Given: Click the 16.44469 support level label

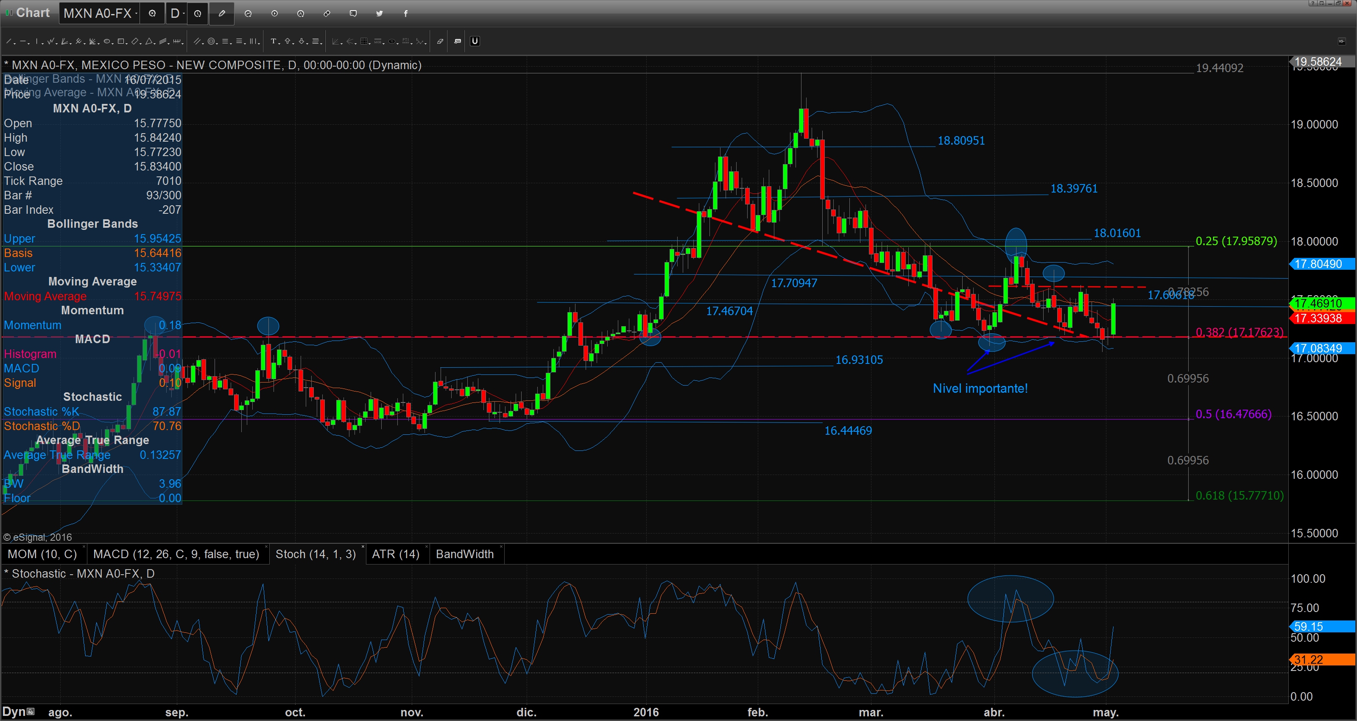Looking at the screenshot, I should 848,430.
